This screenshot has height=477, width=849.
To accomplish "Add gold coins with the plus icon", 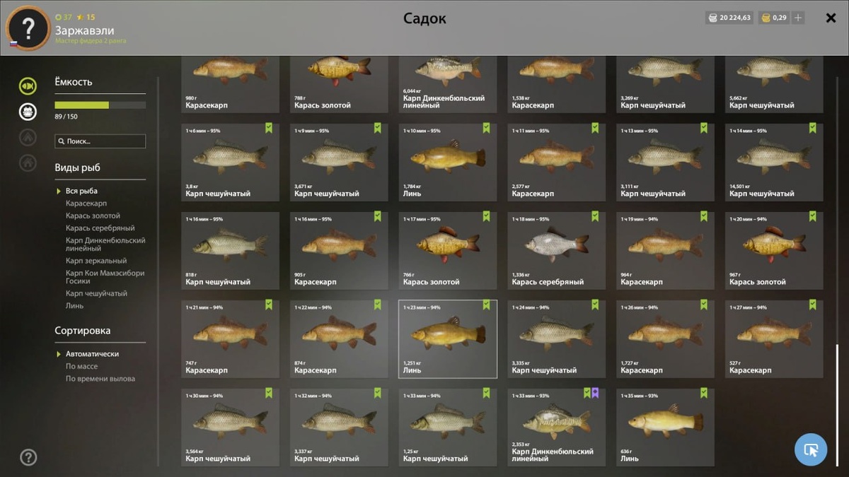I will pyautogui.click(x=798, y=18).
